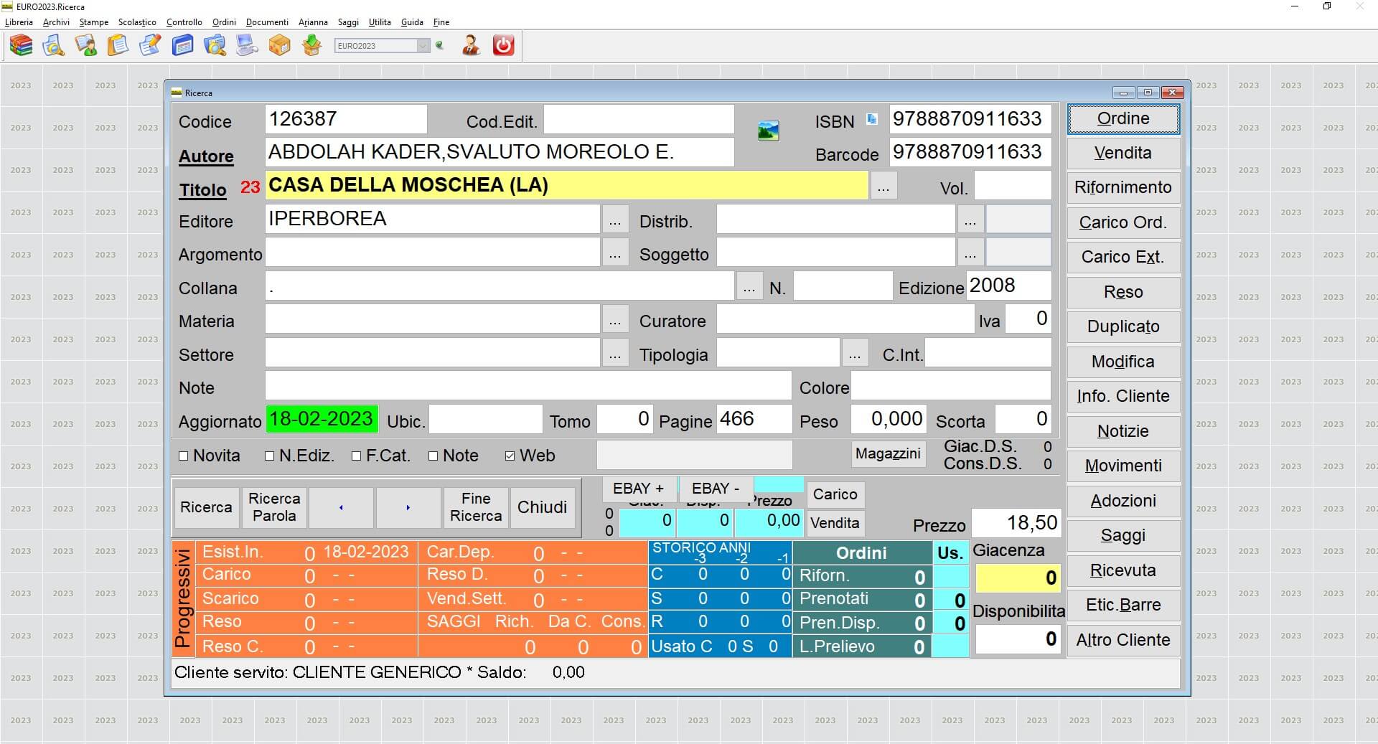The image size is (1378, 744).
Task: Open the EURO2023 archive dropdown
Action: (x=423, y=46)
